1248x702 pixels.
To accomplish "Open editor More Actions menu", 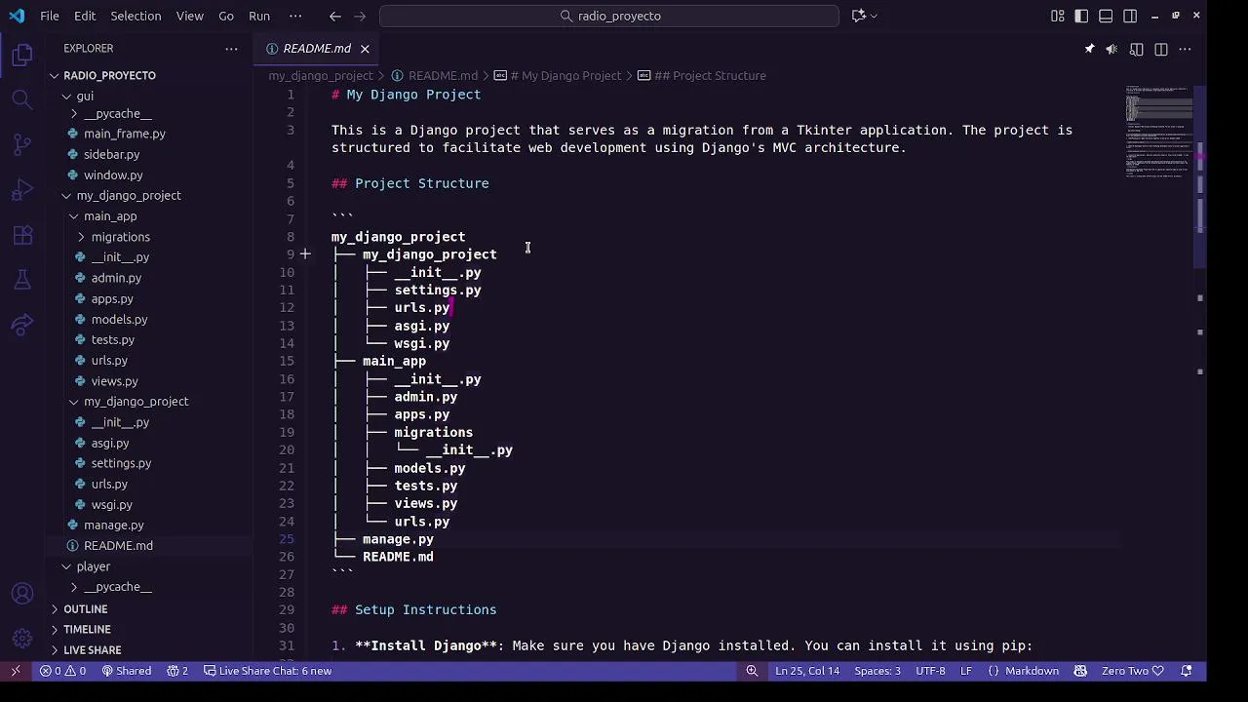I will tap(1185, 49).
